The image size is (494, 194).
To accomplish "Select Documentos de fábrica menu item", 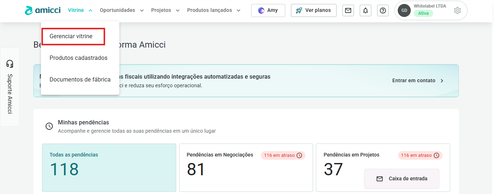I will coord(80,80).
